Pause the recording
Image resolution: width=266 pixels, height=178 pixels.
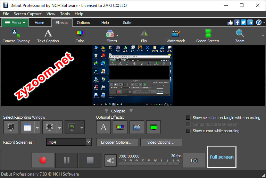[67, 160]
